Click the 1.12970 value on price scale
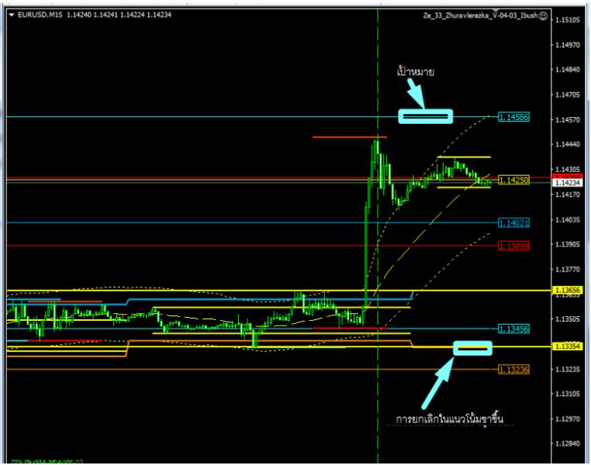This screenshot has width=591, height=465. 568,418
